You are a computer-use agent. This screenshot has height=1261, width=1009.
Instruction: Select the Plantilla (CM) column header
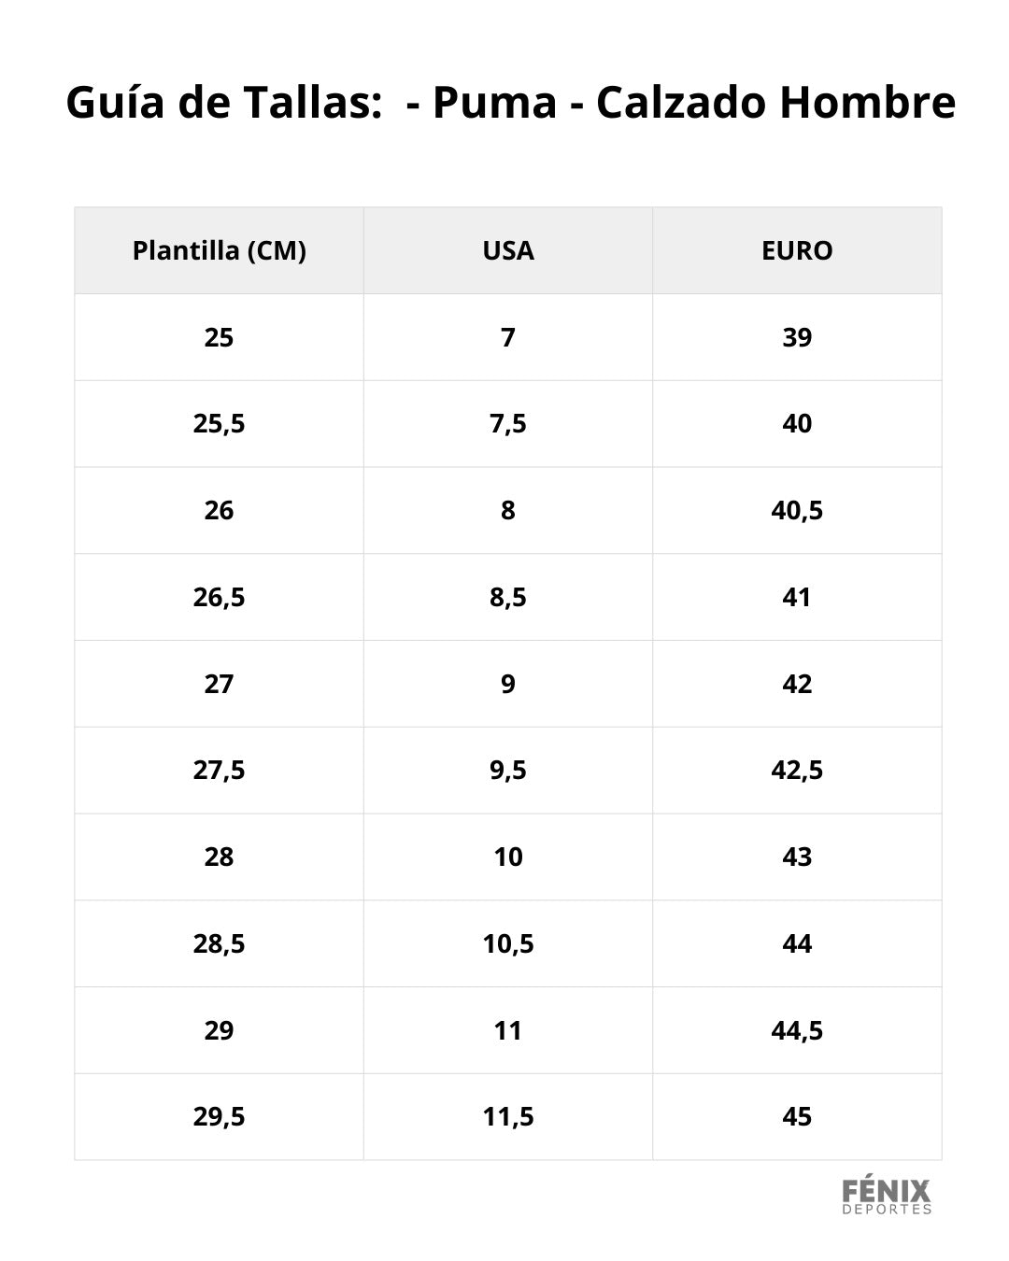tap(220, 250)
